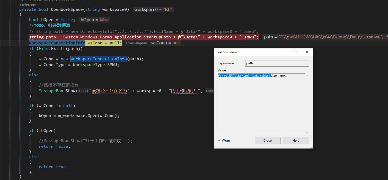Uncheck the Wrap checkbox in Text Visualizer
Viewport: 388px width, 180px height.
(219, 141)
